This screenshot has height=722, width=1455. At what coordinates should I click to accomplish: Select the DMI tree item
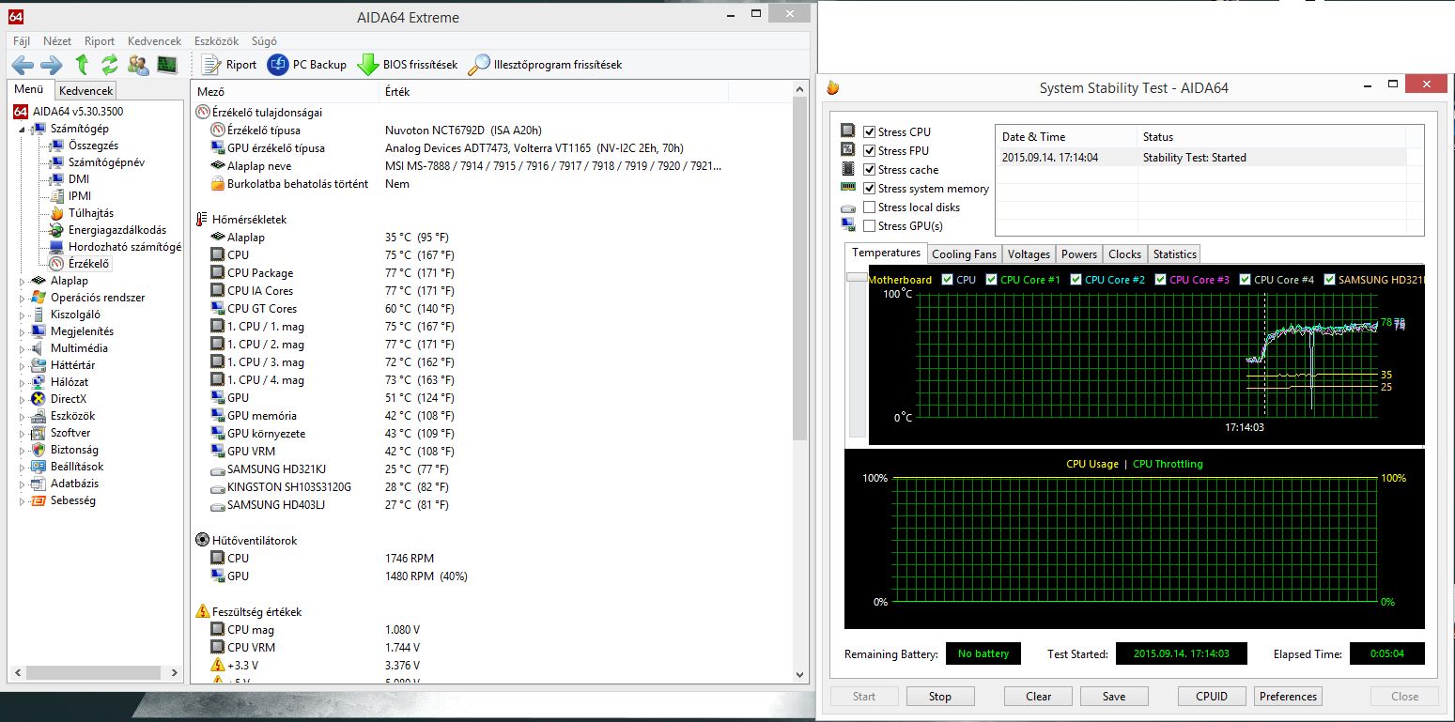pyautogui.click(x=79, y=179)
